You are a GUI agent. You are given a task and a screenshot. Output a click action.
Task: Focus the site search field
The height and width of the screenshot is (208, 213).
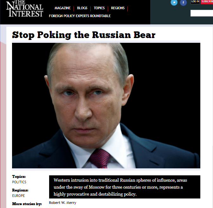(202, 13)
